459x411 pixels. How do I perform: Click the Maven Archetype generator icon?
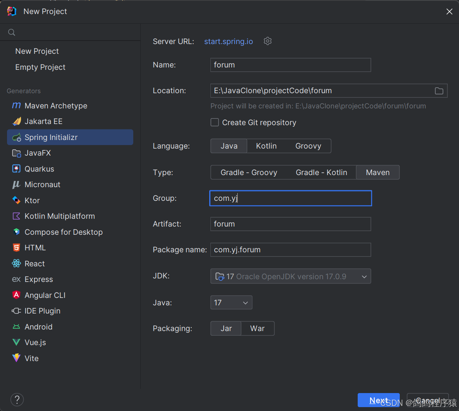[16, 105]
